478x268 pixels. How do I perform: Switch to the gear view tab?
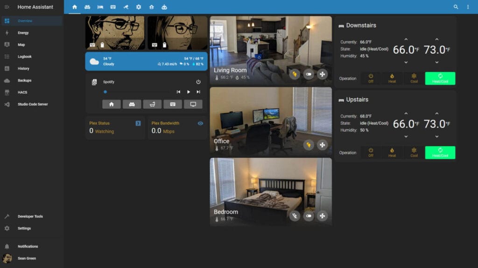click(x=139, y=7)
